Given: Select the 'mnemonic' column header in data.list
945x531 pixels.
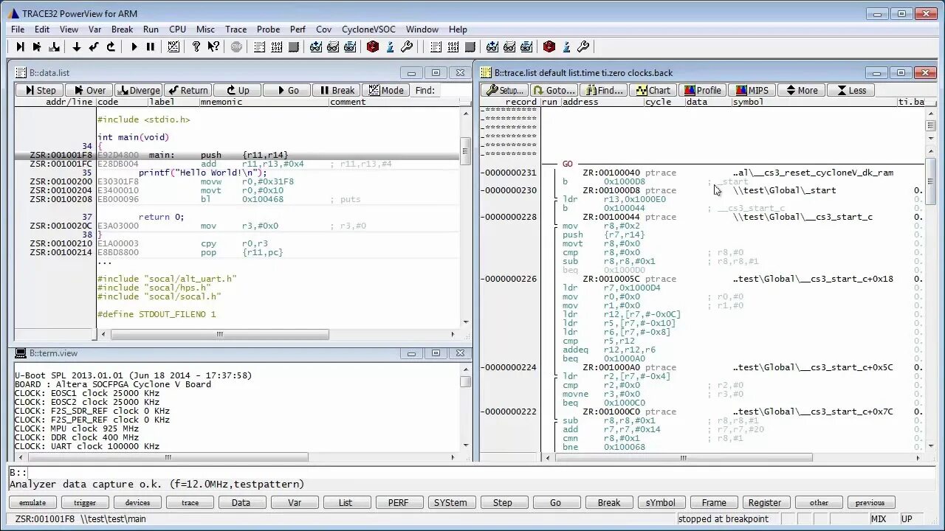Looking at the screenshot, I should click(221, 102).
